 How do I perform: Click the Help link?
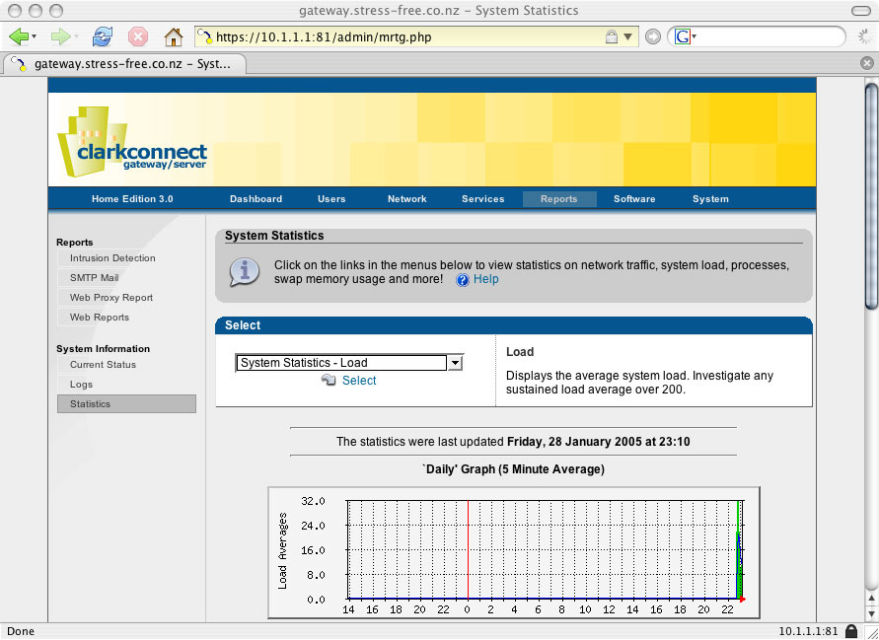coord(485,279)
